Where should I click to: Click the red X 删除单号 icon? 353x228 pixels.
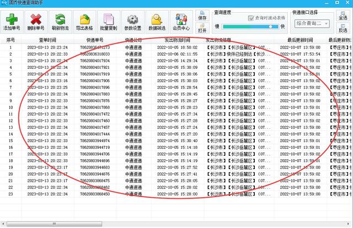click(x=36, y=22)
